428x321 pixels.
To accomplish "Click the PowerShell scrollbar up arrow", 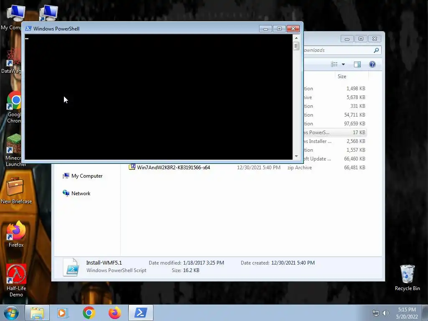I will [x=296, y=38].
